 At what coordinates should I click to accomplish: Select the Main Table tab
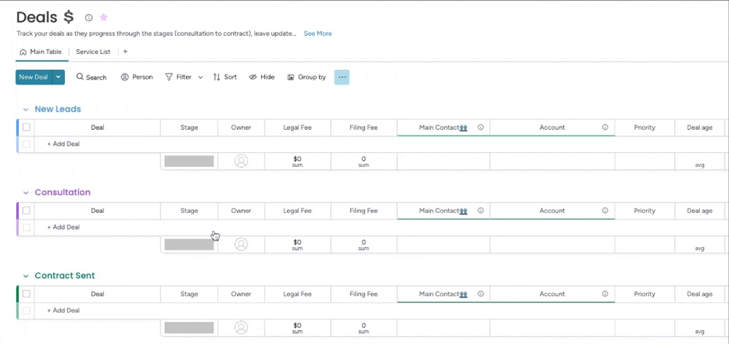[x=41, y=52]
